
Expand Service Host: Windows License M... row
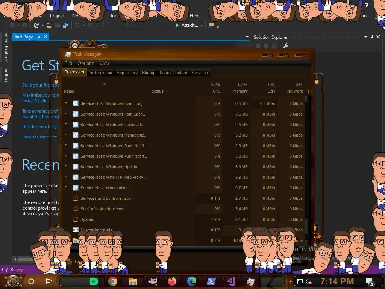[66, 124]
